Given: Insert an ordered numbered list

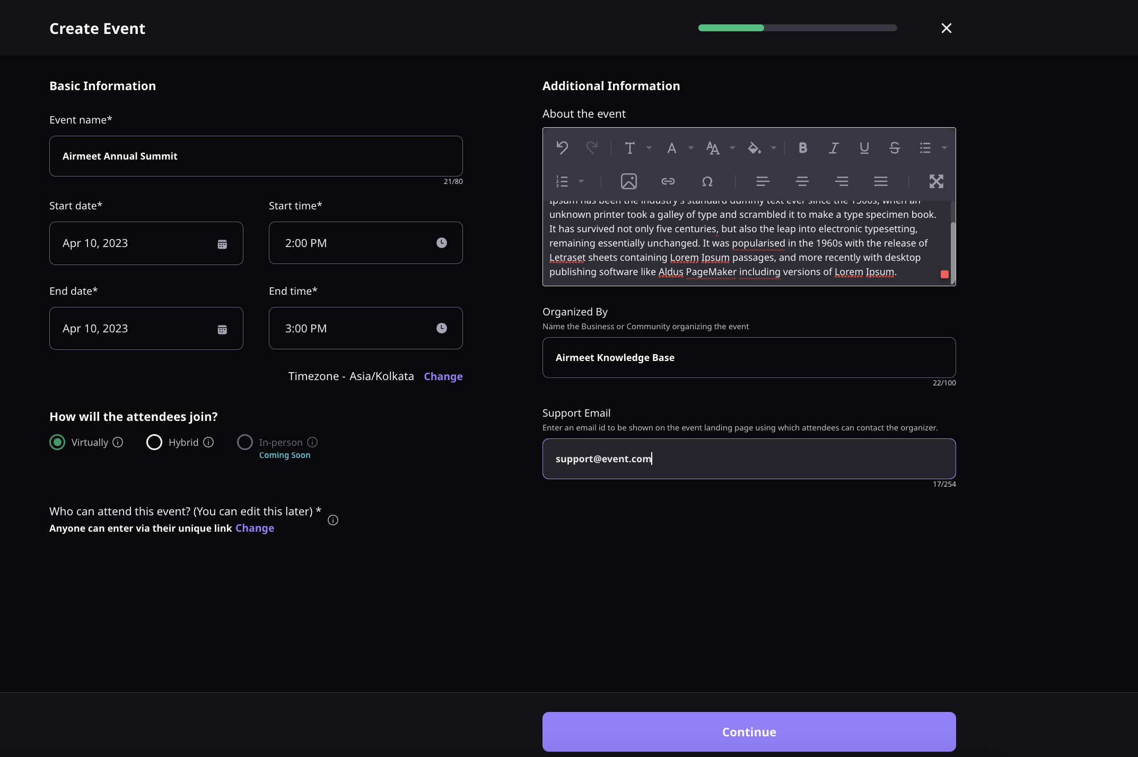Looking at the screenshot, I should [x=562, y=181].
